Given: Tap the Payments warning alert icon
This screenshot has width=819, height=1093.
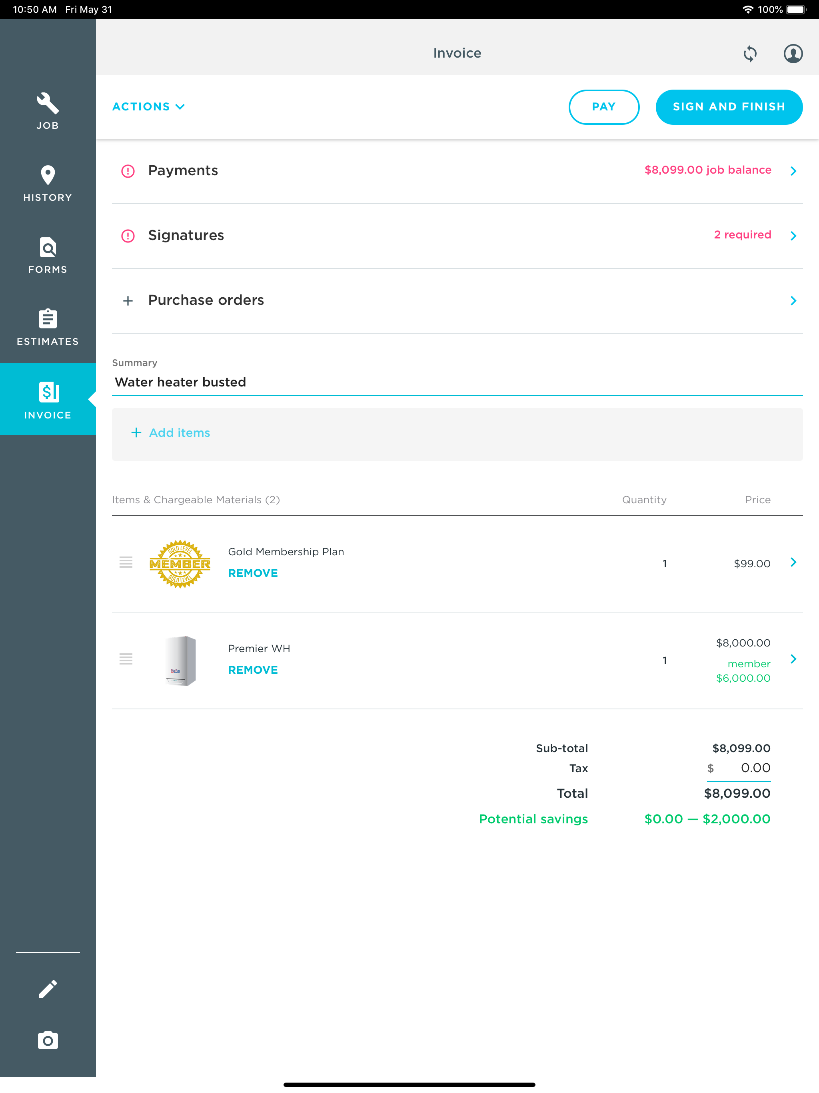Looking at the screenshot, I should (x=128, y=171).
